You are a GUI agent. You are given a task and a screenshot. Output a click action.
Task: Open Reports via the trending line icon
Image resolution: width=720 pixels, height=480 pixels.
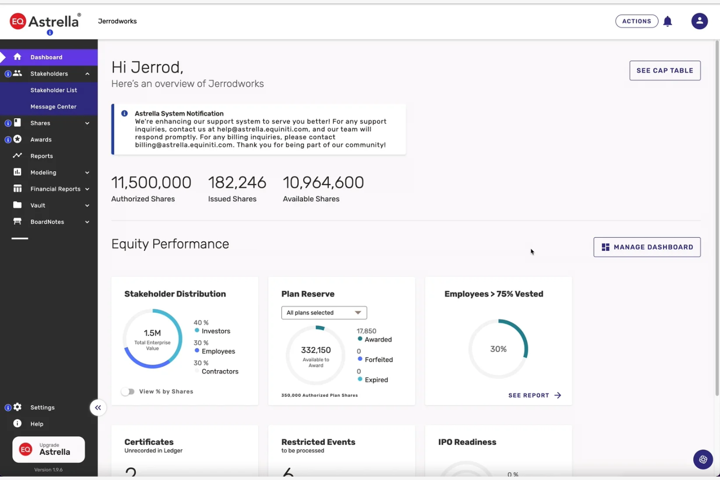pyautogui.click(x=18, y=156)
